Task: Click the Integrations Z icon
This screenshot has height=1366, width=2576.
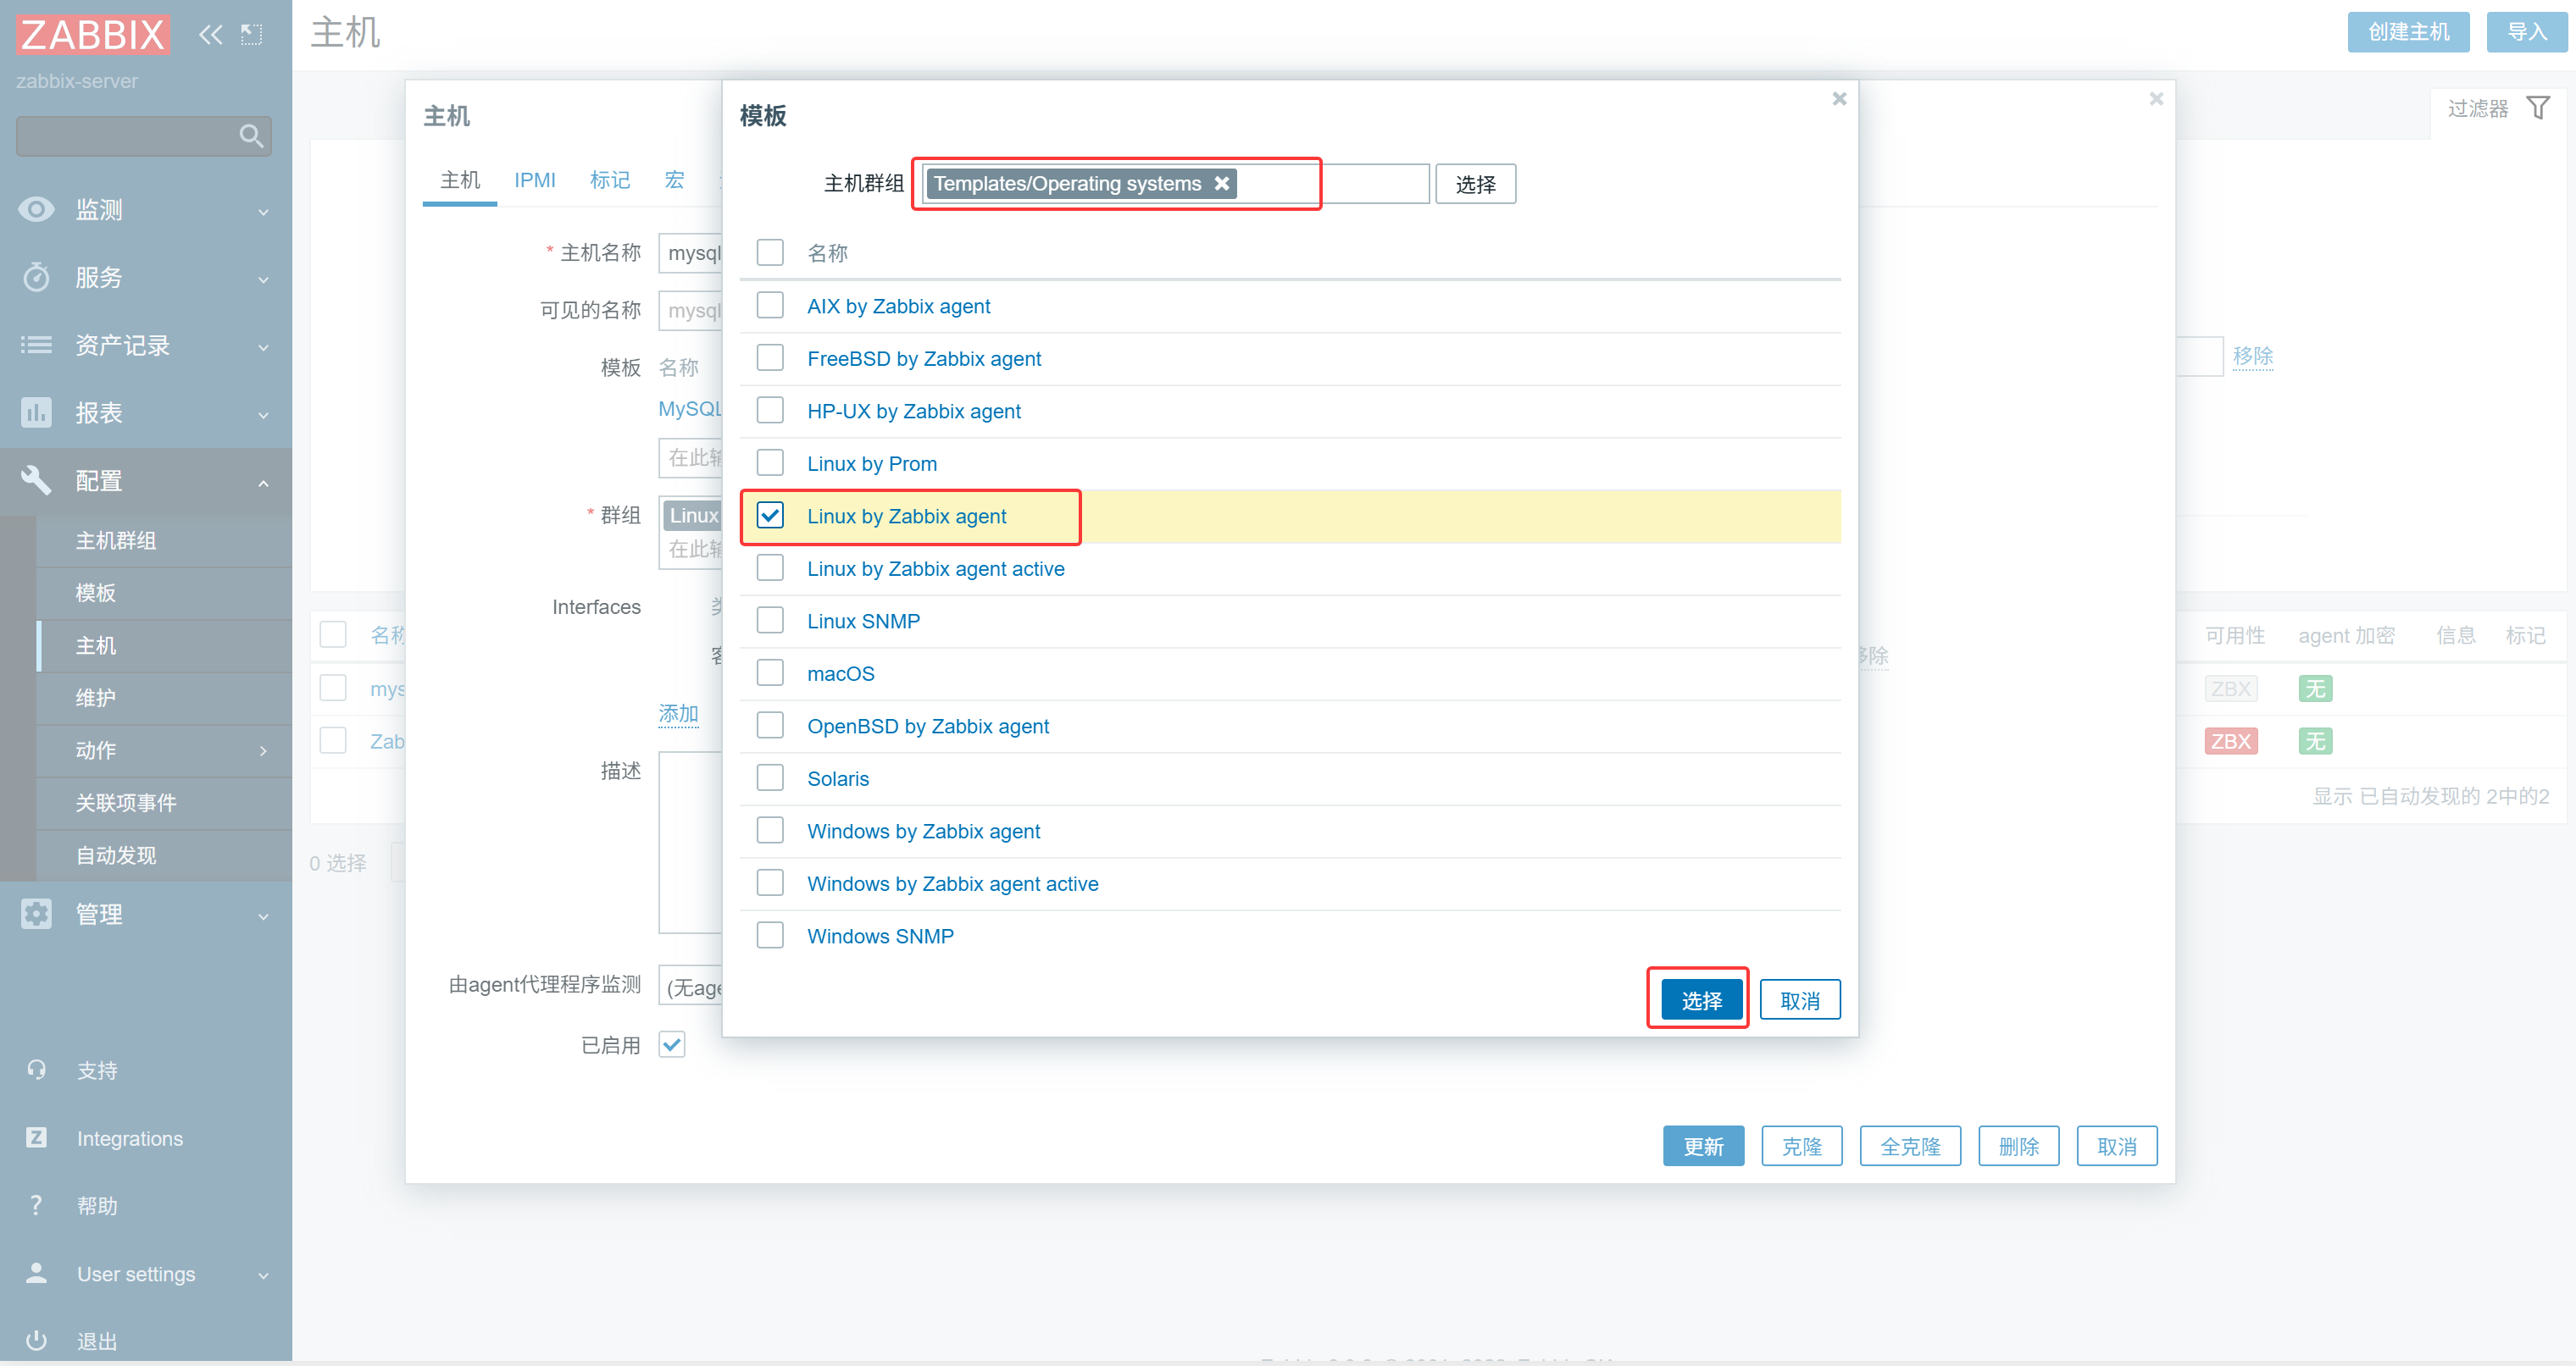Action: tap(37, 1137)
